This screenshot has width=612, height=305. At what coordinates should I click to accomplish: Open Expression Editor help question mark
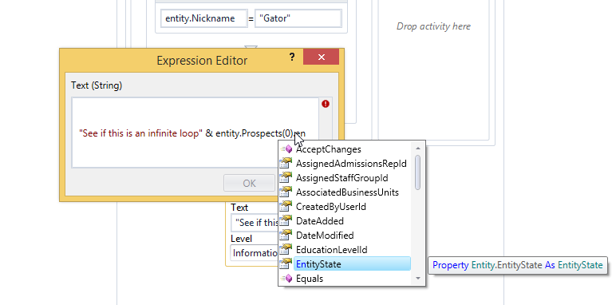coord(292,57)
